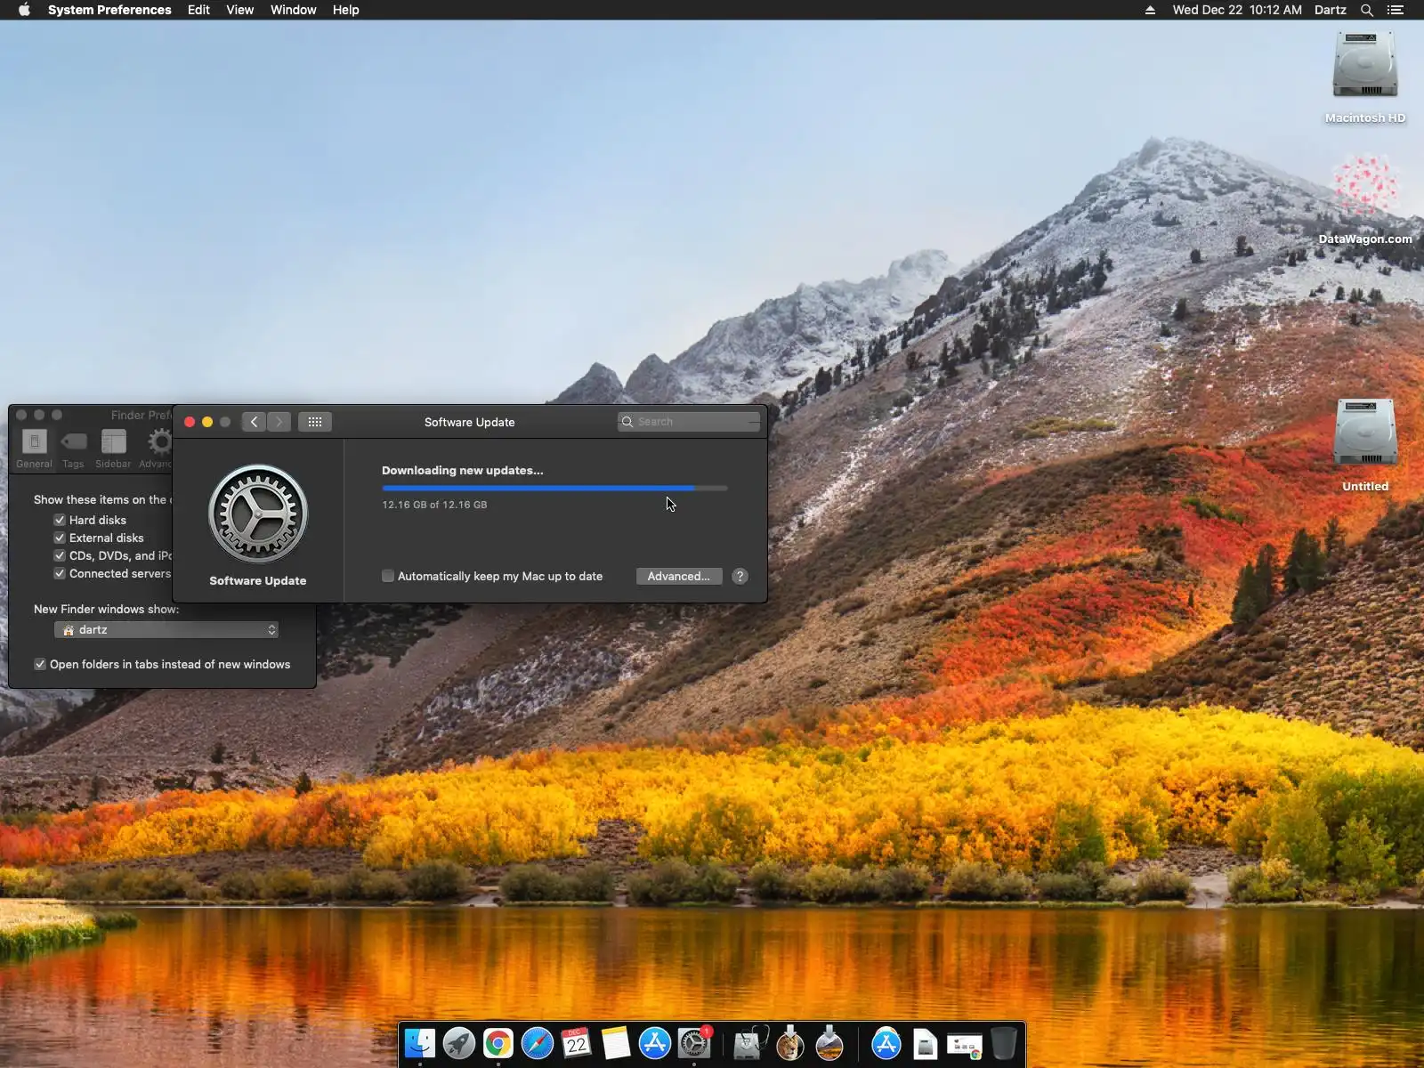
Task: Uncheck External disks in Finder Preferences
Action: pyautogui.click(x=60, y=538)
